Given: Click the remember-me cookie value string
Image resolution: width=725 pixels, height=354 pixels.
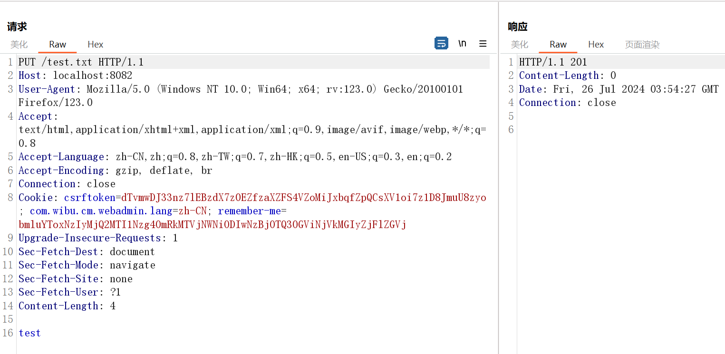Looking at the screenshot, I should [213, 224].
